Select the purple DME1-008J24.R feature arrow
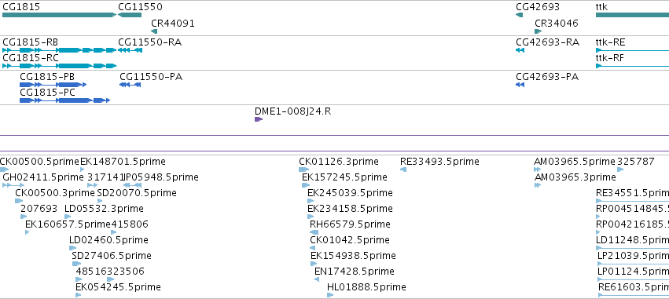Screen dimensions: 669x299 [259, 119]
